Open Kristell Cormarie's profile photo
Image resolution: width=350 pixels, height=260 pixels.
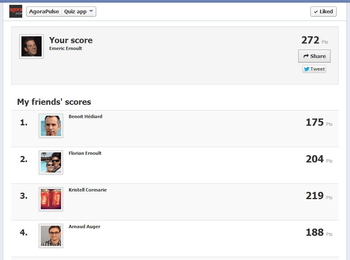click(x=51, y=199)
